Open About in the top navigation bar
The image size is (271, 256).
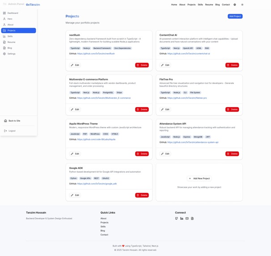click(182, 4)
